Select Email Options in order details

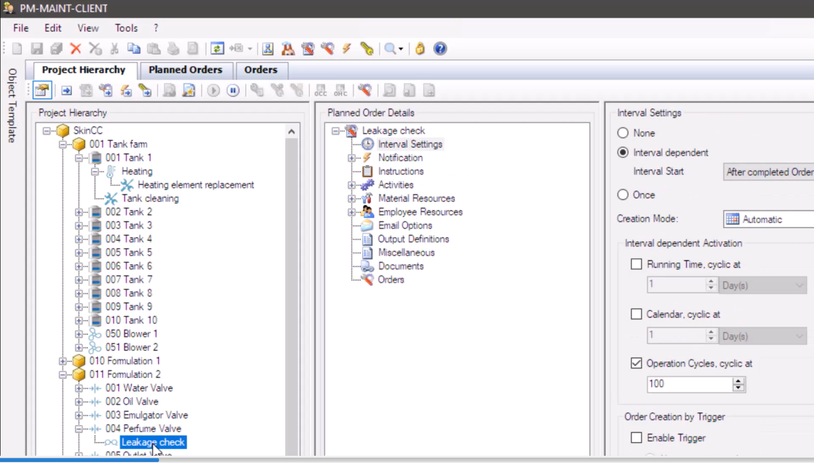tap(405, 226)
